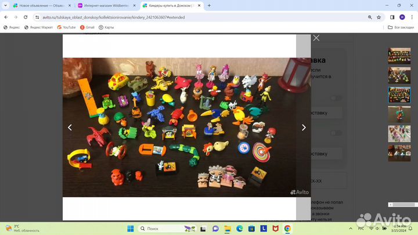Launch Microsoft Edge from the taskbar
Image resolution: width=418 pixels, height=235 pixels.
click(239, 229)
